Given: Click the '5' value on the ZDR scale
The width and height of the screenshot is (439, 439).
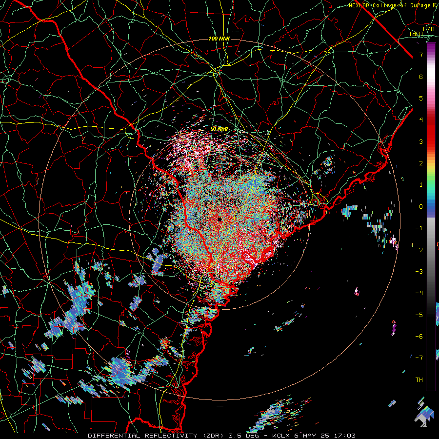Looking at the screenshot, I should tap(421, 98).
